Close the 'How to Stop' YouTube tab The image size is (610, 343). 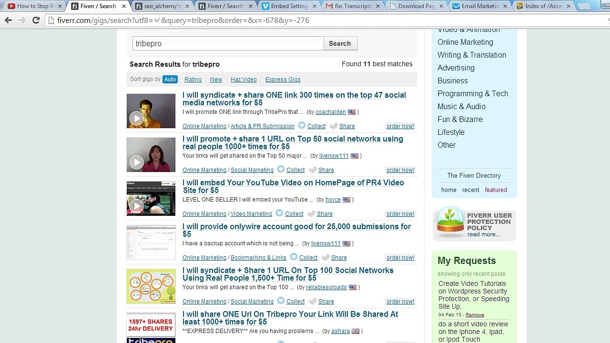click(59, 6)
